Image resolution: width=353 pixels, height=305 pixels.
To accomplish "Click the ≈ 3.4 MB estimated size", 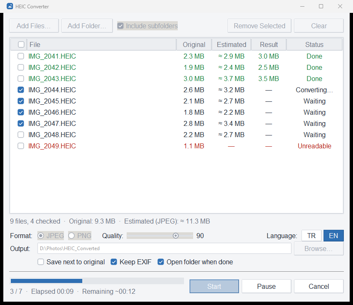I will pyautogui.click(x=231, y=123).
